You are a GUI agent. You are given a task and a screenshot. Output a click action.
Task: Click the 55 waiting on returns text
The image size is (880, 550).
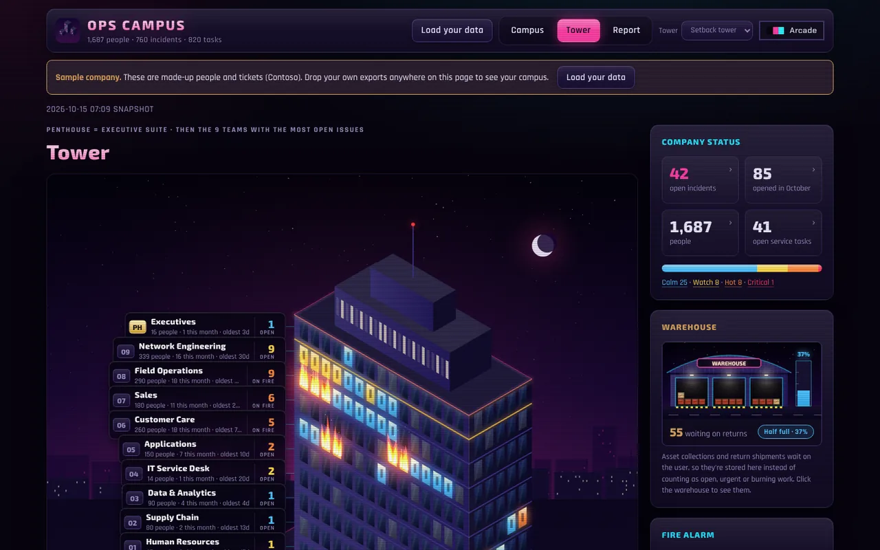pos(708,433)
